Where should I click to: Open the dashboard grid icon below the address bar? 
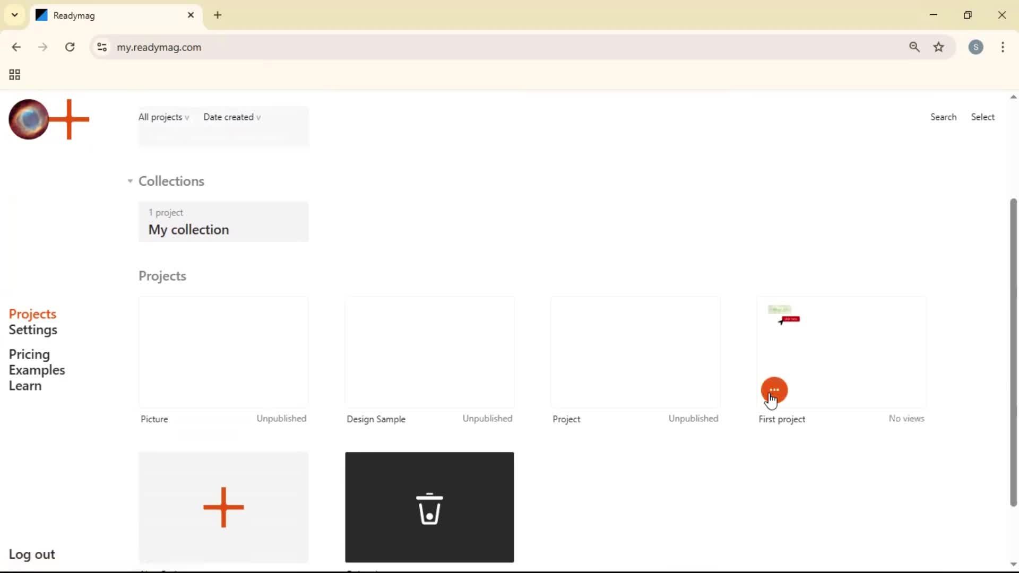14,74
